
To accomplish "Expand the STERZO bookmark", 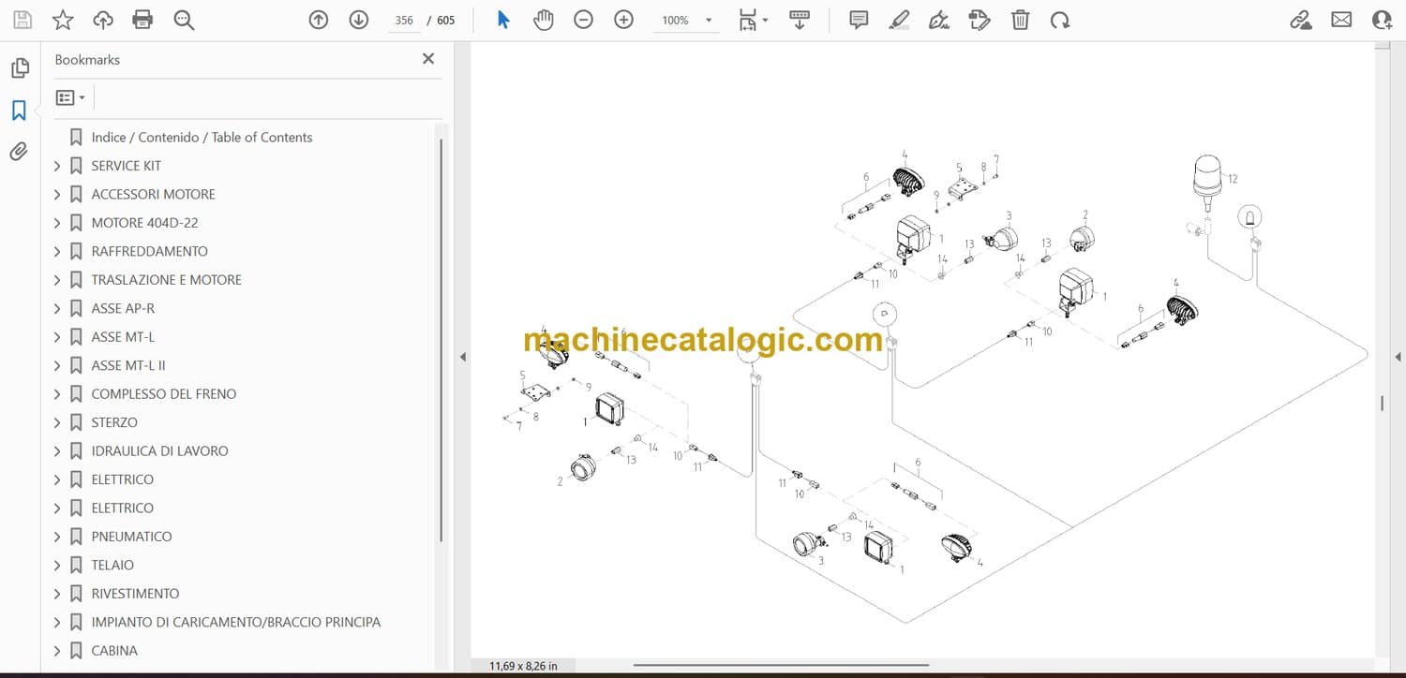I will pyautogui.click(x=57, y=423).
